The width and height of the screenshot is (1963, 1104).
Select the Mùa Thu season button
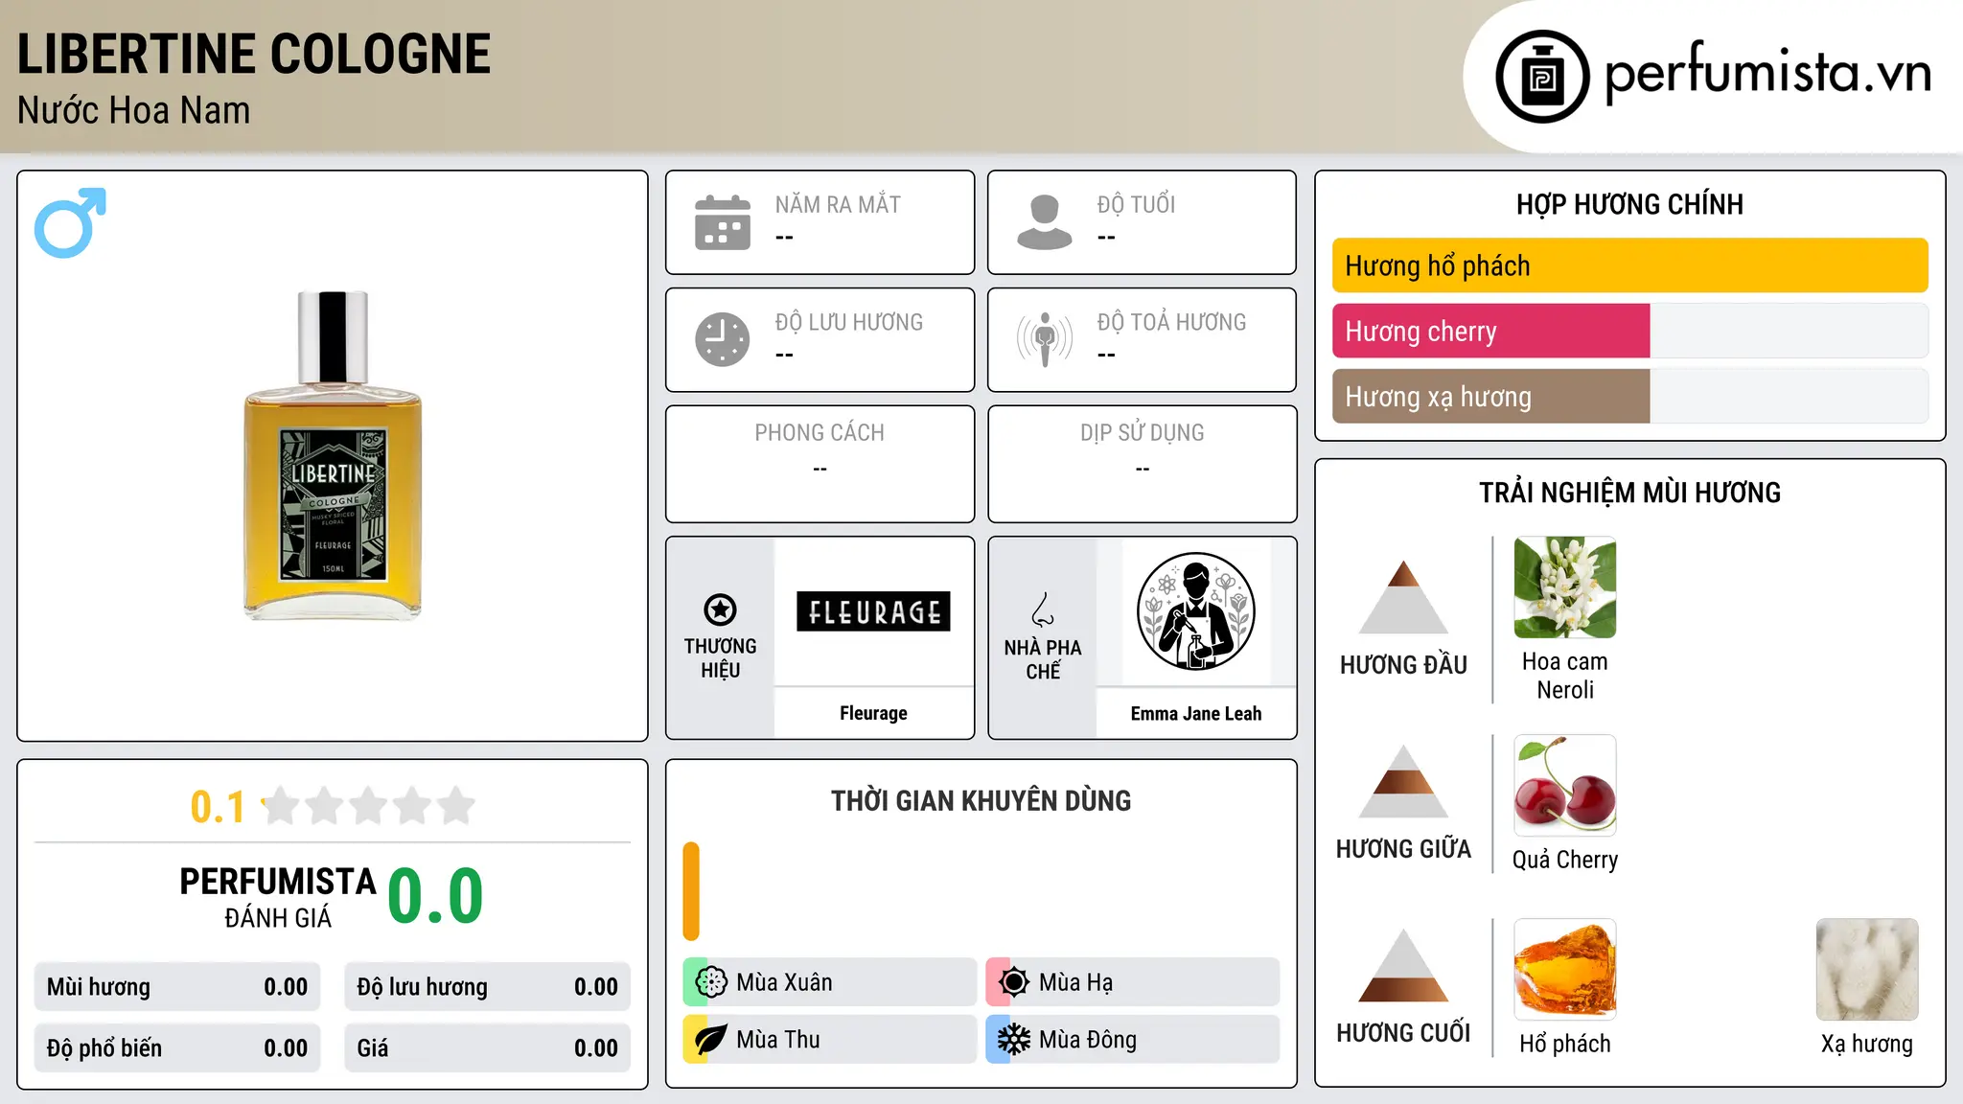click(830, 1040)
